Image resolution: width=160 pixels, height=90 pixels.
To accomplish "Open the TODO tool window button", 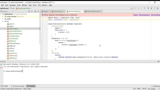I will point(4,86).
